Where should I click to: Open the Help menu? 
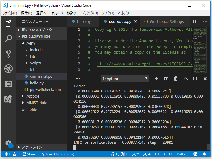125,13
